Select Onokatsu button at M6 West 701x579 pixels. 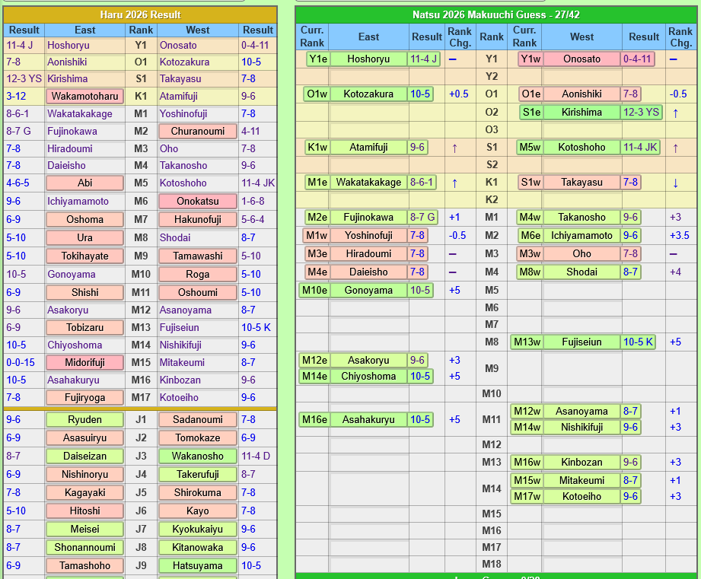point(198,201)
